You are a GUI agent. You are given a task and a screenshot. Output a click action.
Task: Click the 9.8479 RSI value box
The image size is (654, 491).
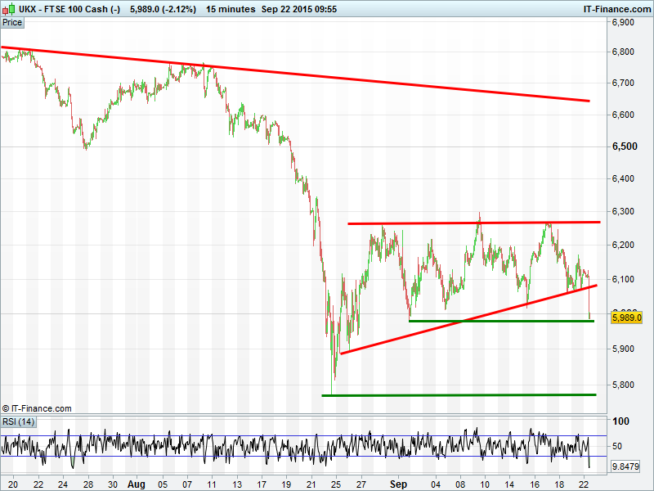click(x=627, y=466)
